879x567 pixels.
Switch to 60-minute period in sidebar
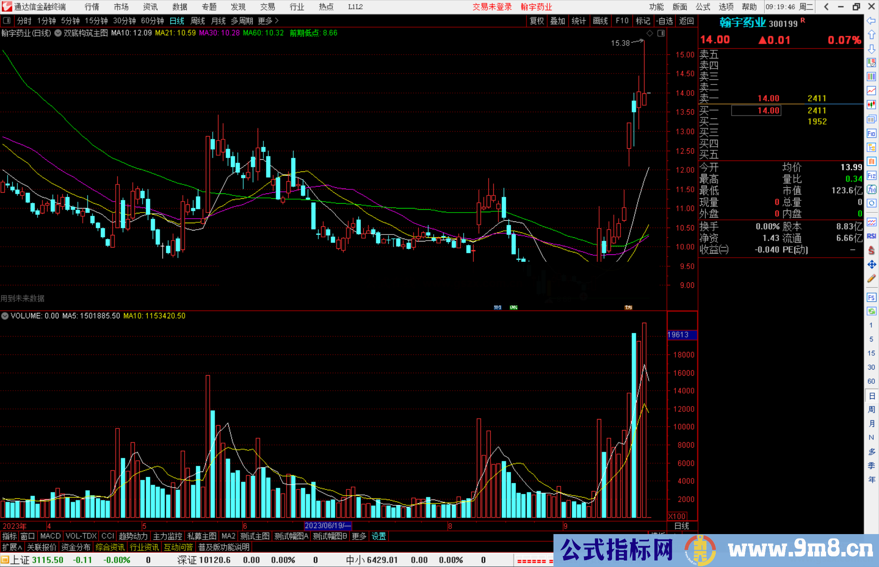(x=871, y=381)
